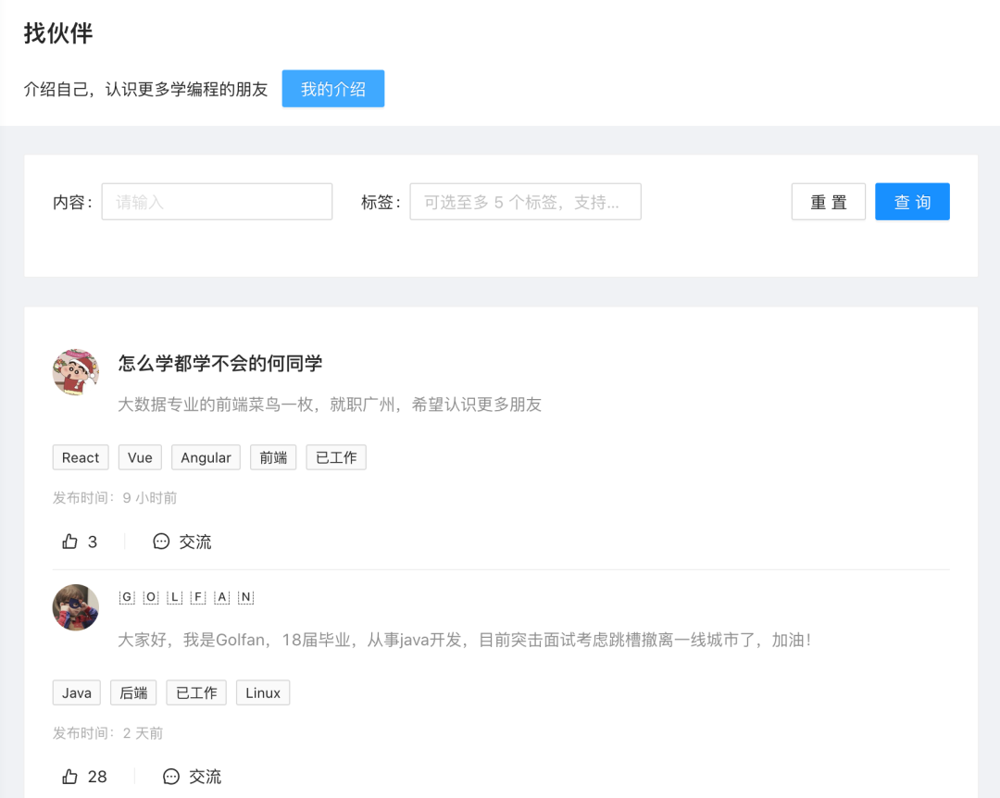Select the Vue tag

click(140, 457)
